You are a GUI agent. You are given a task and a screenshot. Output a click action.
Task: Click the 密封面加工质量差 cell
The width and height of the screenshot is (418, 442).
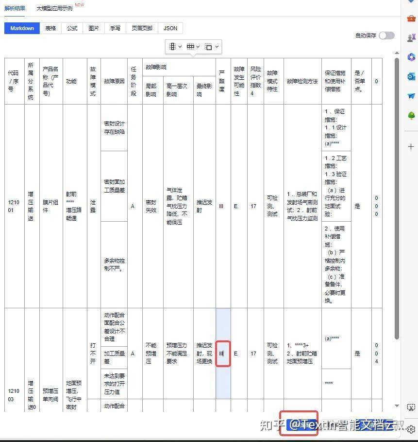pos(114,186)
